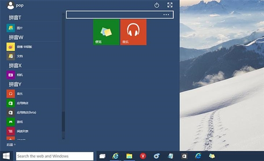Open File Explorer from the taskbar
This screenshot has width=264, height=161.
(129, 156)
